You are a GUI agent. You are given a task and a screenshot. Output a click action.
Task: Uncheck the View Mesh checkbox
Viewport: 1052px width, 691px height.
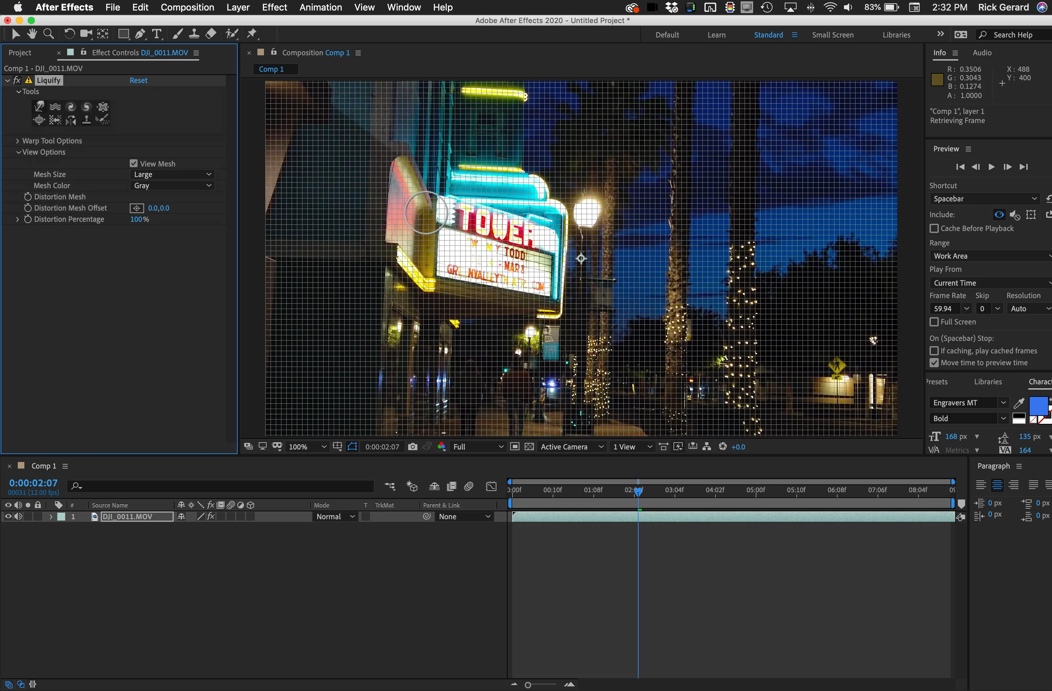[134, 164]
